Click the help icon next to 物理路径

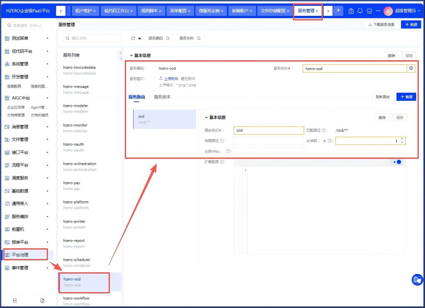tap(222, 141)
